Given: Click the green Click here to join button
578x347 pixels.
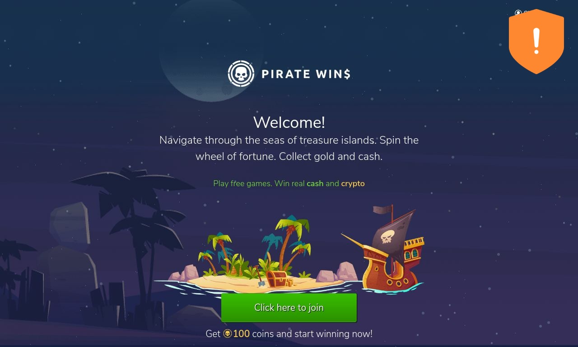Looking at the screenshot, I should [289, 308].
